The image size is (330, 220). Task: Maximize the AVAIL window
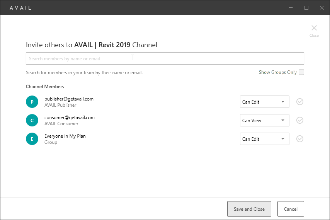306,8
